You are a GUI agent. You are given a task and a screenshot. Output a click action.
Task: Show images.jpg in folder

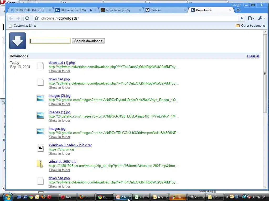pyautogui.click(x=60, y=137)
